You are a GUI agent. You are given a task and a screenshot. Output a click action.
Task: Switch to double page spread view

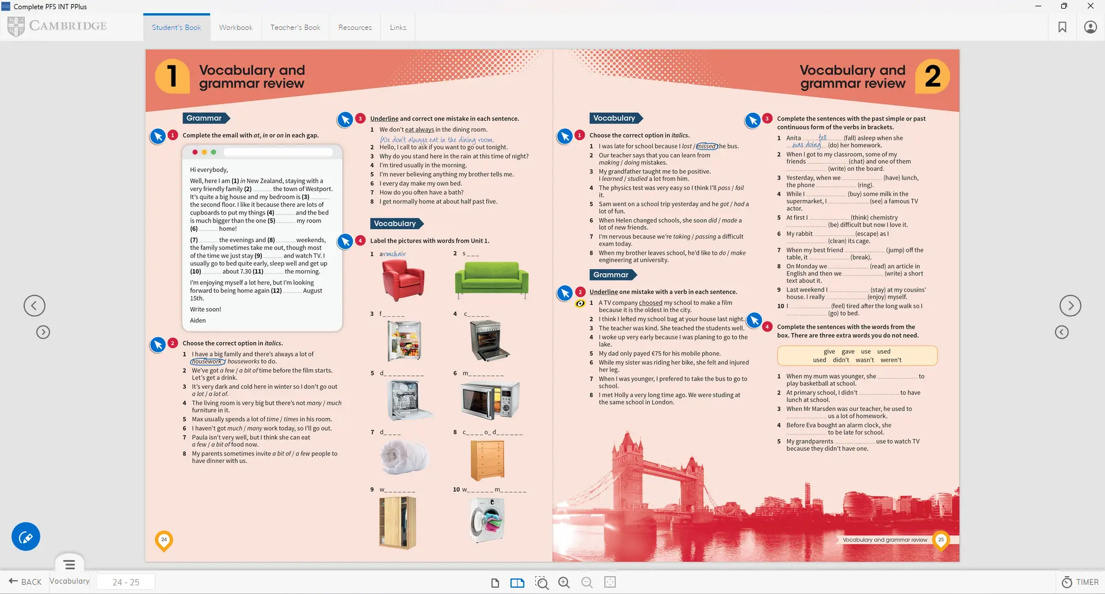coord(517,582)
